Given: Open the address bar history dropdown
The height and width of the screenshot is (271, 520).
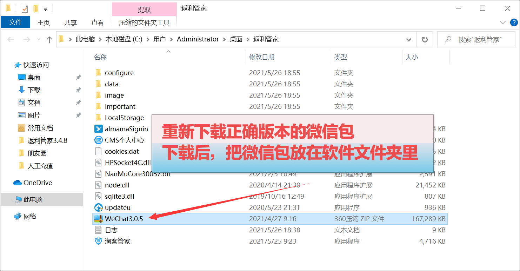Looking at the screenshot, I should (409, 39).
